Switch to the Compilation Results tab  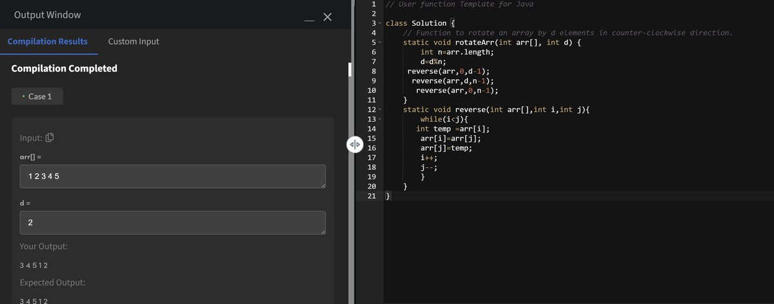coord(48,41)
